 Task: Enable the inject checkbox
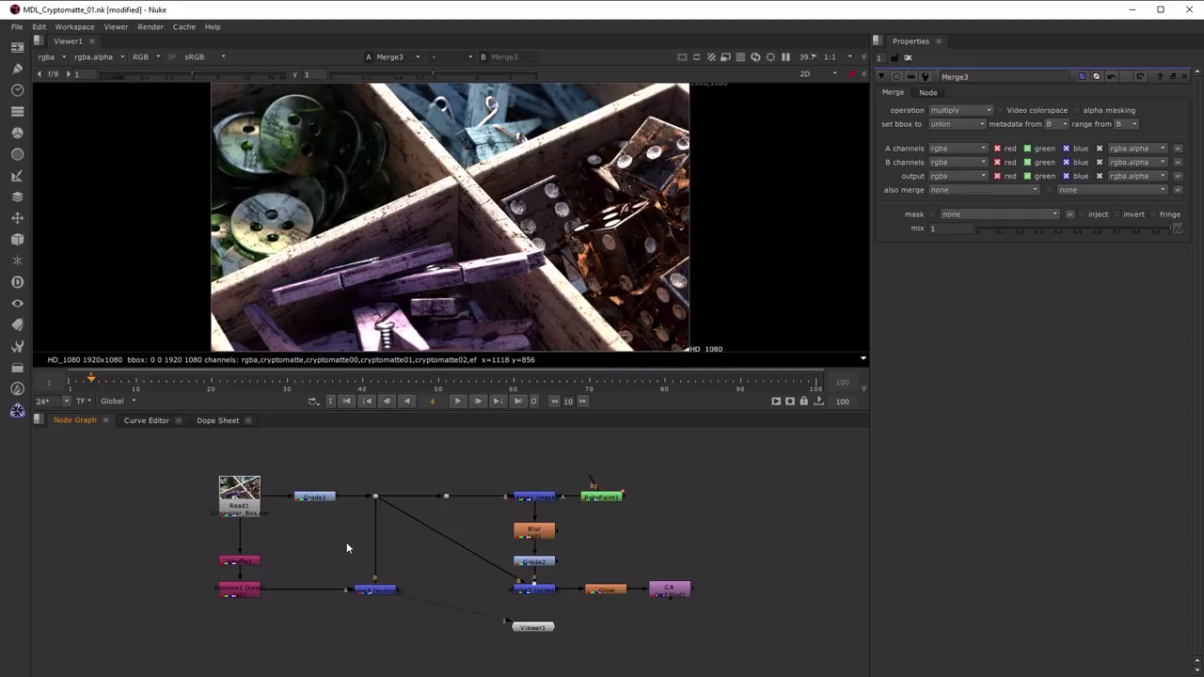1081,214
